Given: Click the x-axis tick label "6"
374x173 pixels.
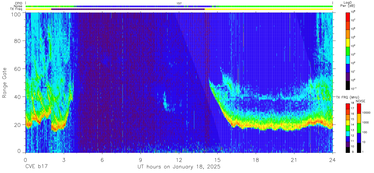Looking at the screenshot, I should click(x=102, y=160).
